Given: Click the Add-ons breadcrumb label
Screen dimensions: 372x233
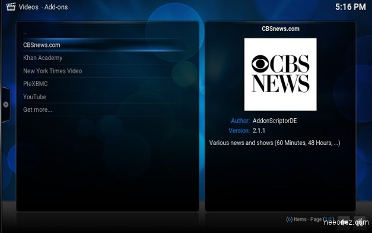Looking at the screenshot, I should point(56,7).
